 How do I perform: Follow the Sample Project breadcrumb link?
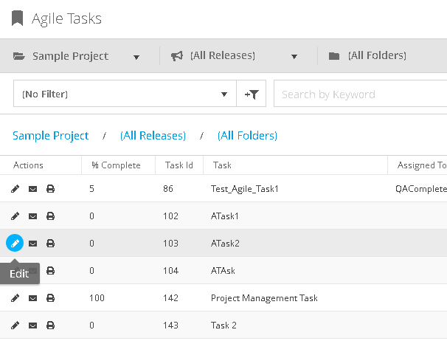[50, 136]
